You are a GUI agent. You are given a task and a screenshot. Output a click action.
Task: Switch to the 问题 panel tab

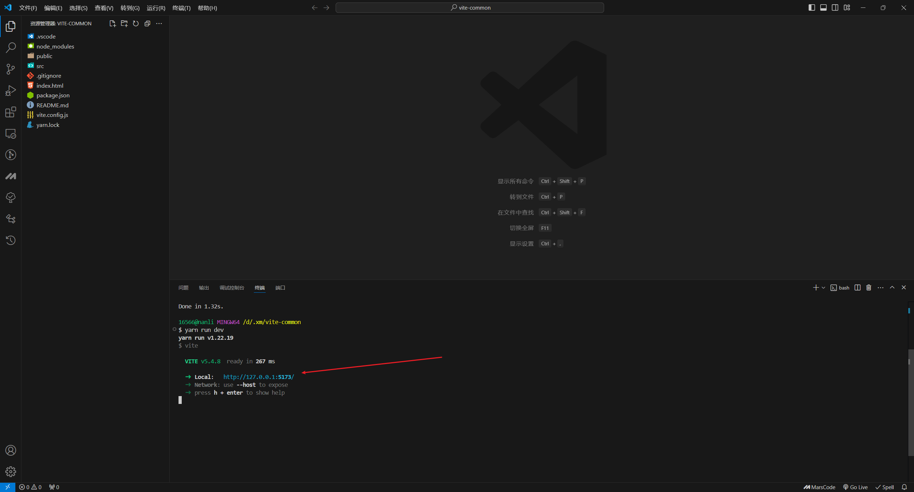(x=183, y=288)
